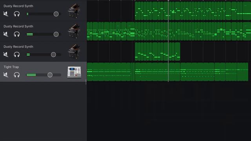Click the Tight Trap volume slider knob
This screenshot has width=251, height=141.
pyautogui.click(x=50, y=75)
